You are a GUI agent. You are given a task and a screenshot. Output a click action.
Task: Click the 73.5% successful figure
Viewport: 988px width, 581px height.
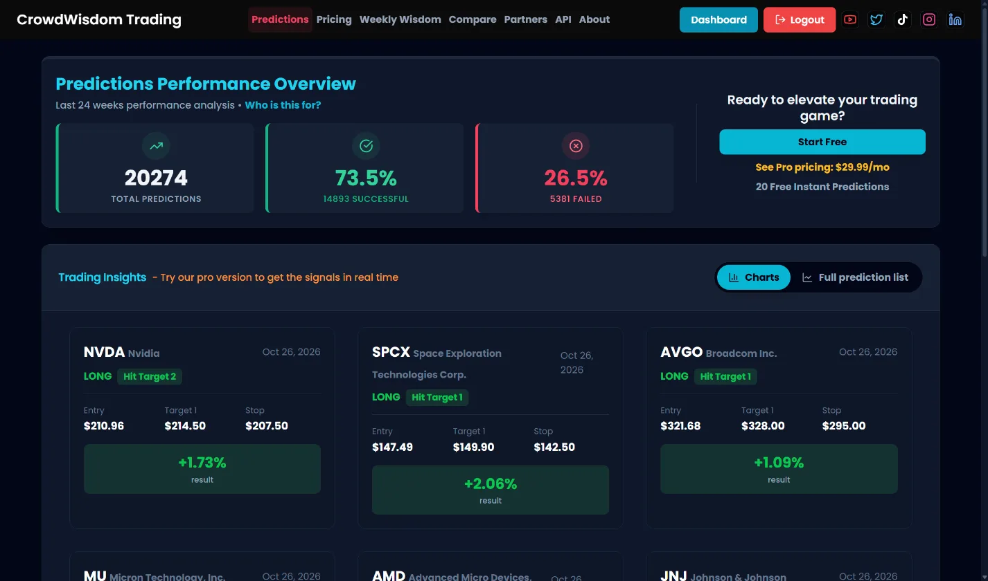click(366, 178)
